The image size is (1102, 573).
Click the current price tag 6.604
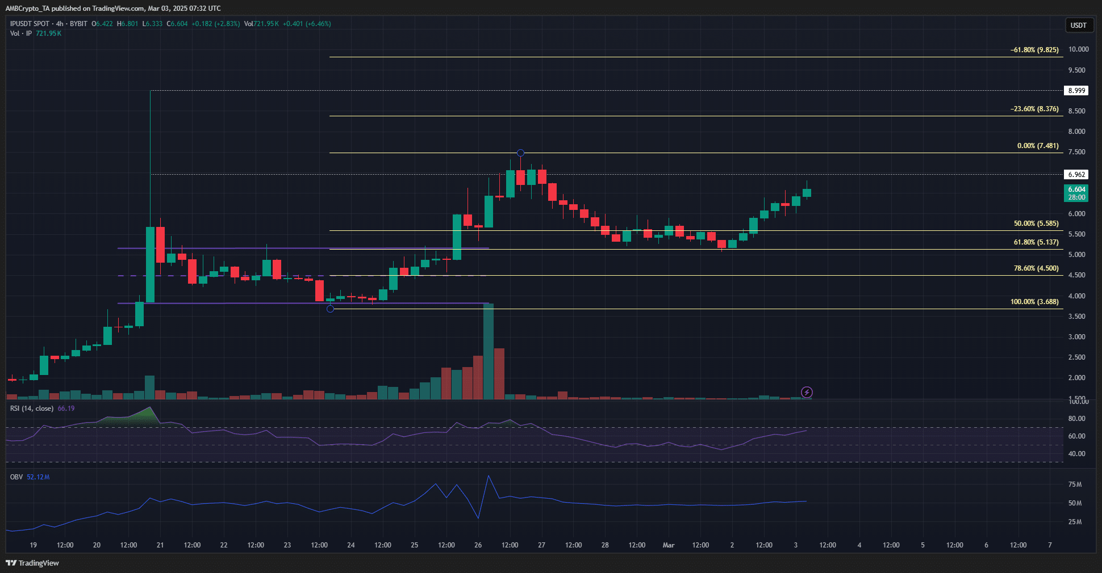1076,193
